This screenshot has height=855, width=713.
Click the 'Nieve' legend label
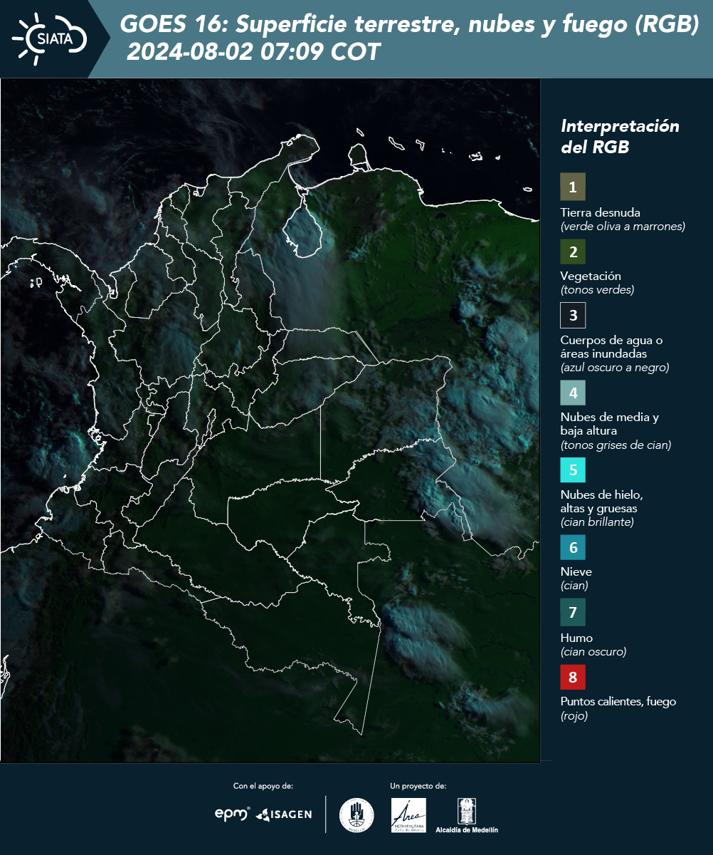coord(576,571)
